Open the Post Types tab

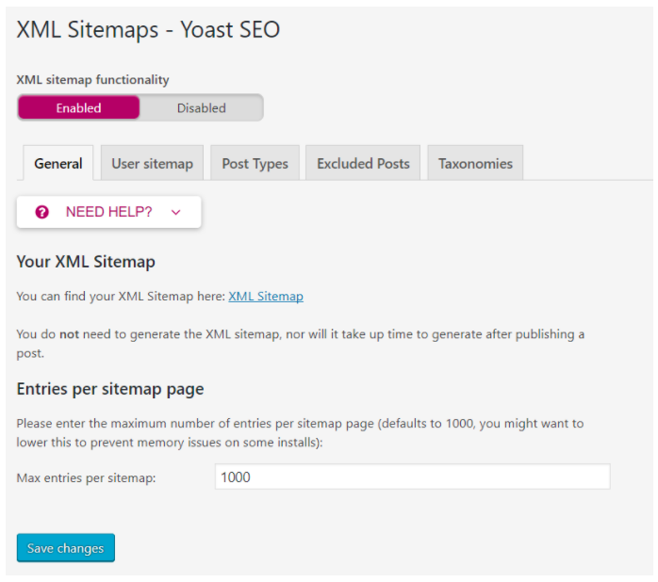(x=255, y=163)
